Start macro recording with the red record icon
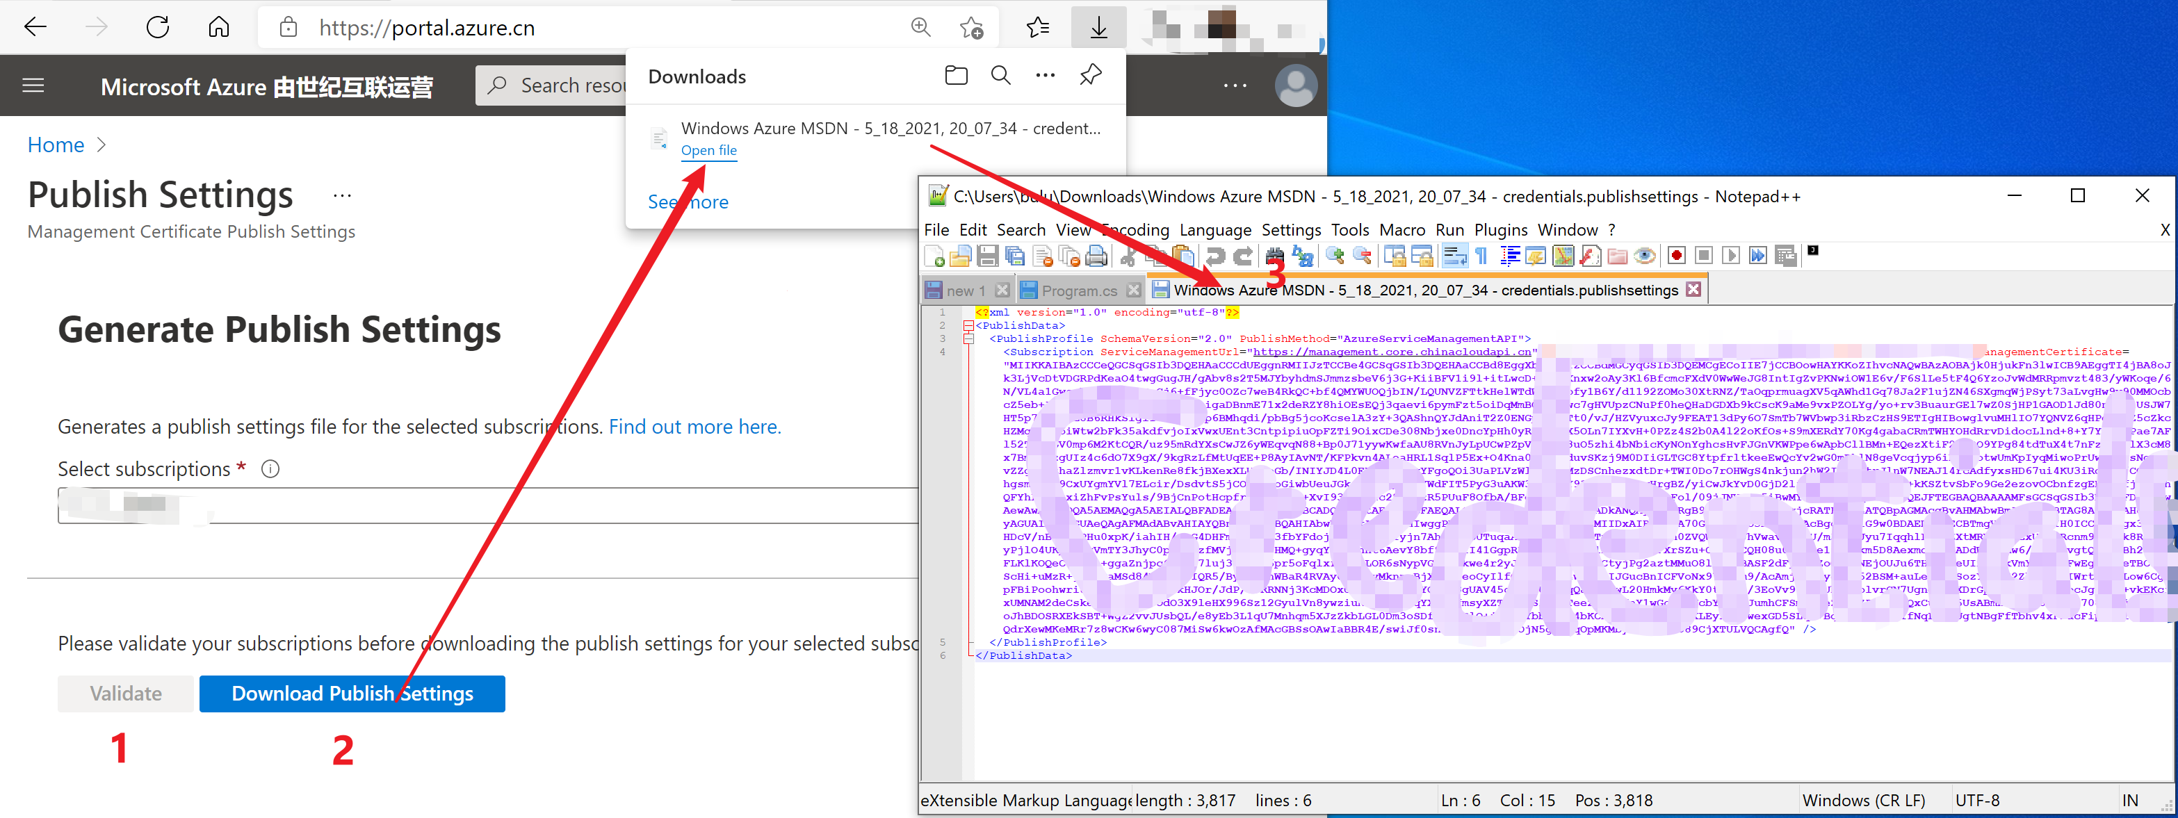Screen dimensions: 2178x818 pyautogui.click(x=1677, y=255)
